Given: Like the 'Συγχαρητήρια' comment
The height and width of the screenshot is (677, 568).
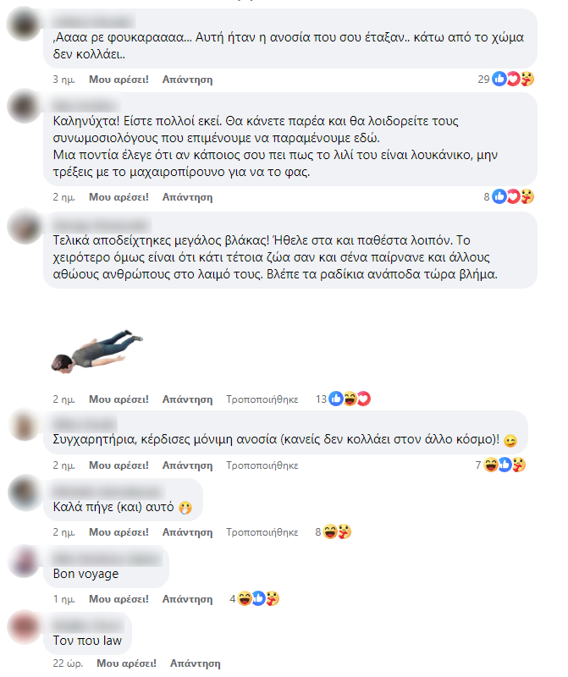Looking at the screenshot, I should (119, 465).
